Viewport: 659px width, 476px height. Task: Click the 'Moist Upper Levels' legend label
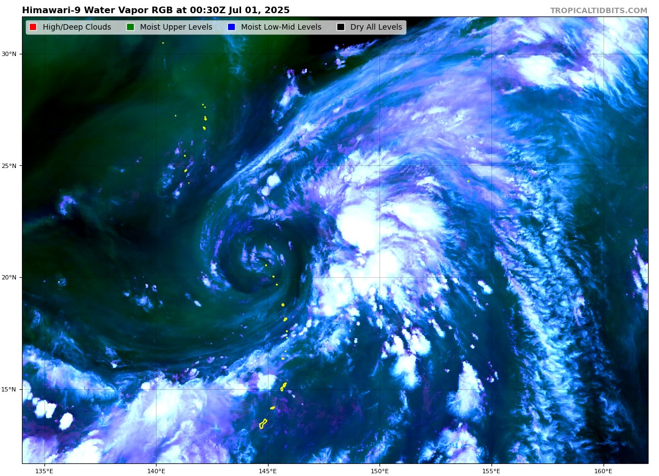pos(176,27)
